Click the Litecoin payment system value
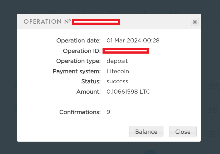 point(118,72)
